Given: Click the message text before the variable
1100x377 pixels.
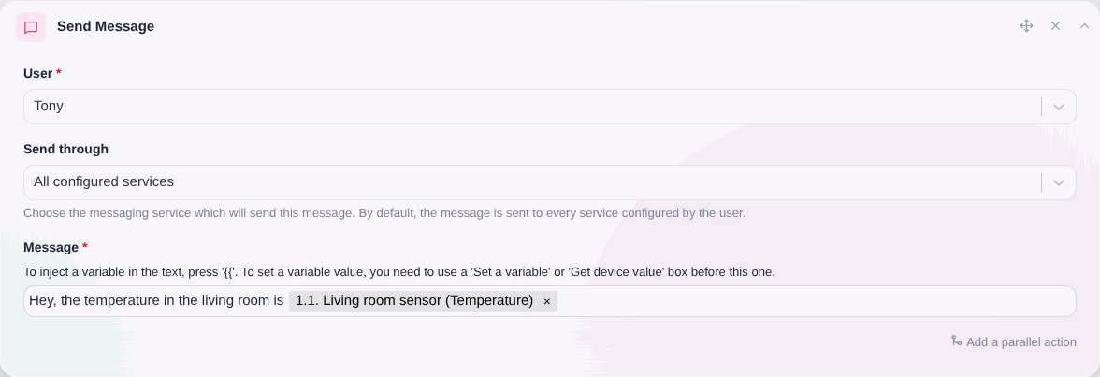Looking at the screenshot, I should 155,300.
